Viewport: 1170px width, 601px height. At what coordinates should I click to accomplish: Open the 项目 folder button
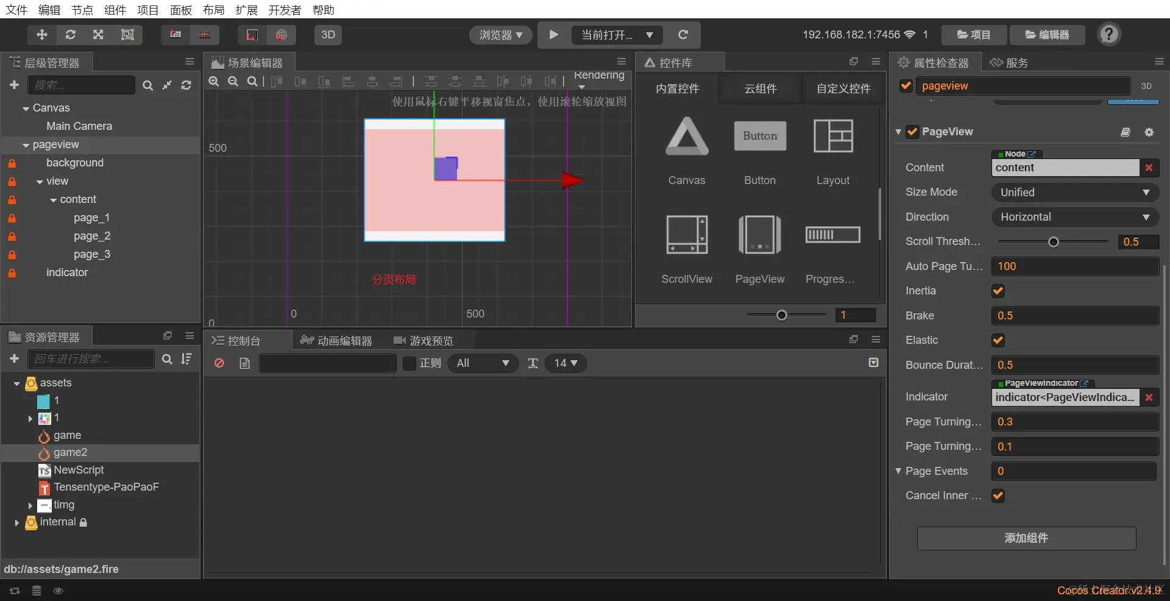tap(974, 35)
